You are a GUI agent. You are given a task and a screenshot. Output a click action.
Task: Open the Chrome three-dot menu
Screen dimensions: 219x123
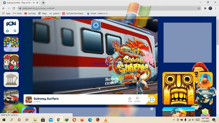click(x=216, y=8)
